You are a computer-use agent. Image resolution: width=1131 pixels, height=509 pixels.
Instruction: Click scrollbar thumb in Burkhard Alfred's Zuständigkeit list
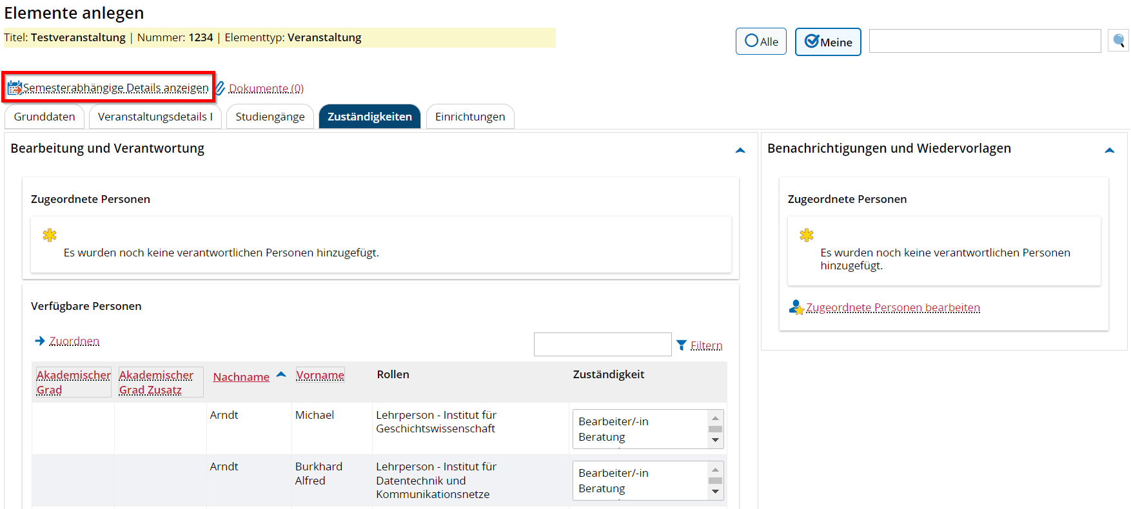[x=715, y=481]
